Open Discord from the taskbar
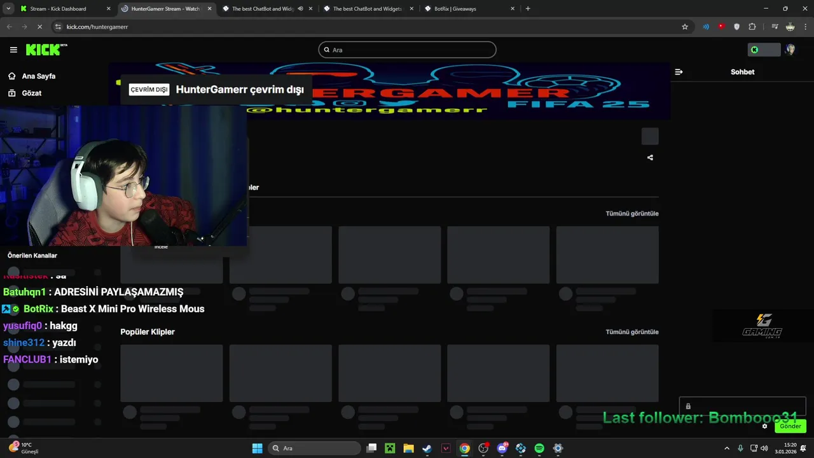Image resolution: width=814 pixels, height=458 pixels. 502,448
